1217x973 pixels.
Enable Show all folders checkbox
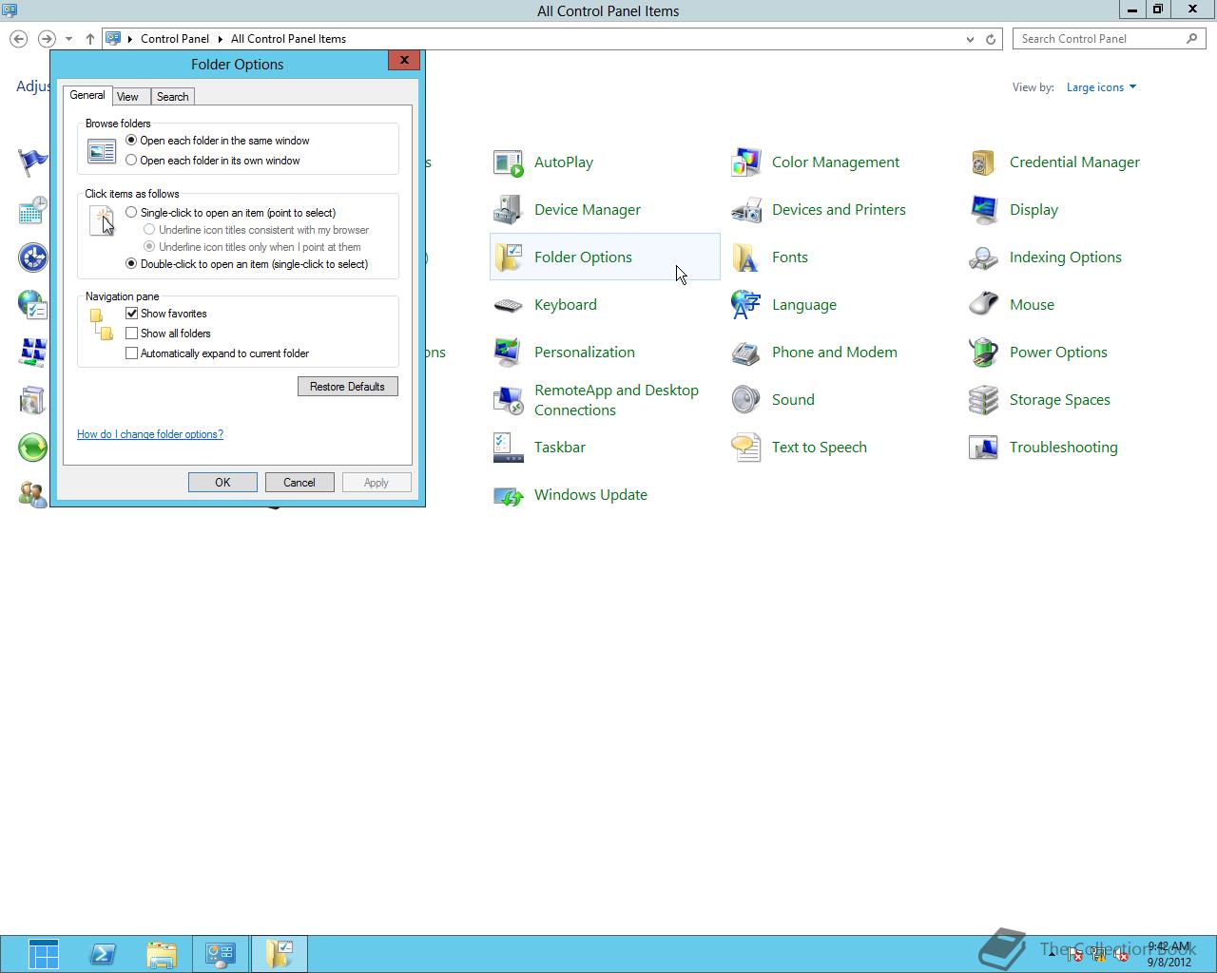pyautogui.click(x=132, y=334)
